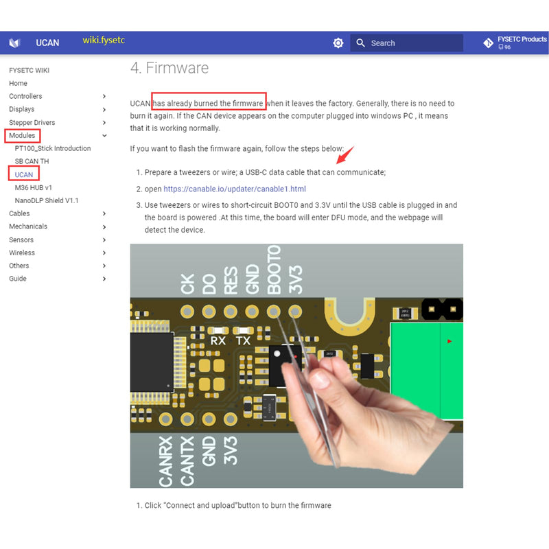Screen dimensions: 549x549
Task: Open Home in the sidebar
Action: [19, 83]
